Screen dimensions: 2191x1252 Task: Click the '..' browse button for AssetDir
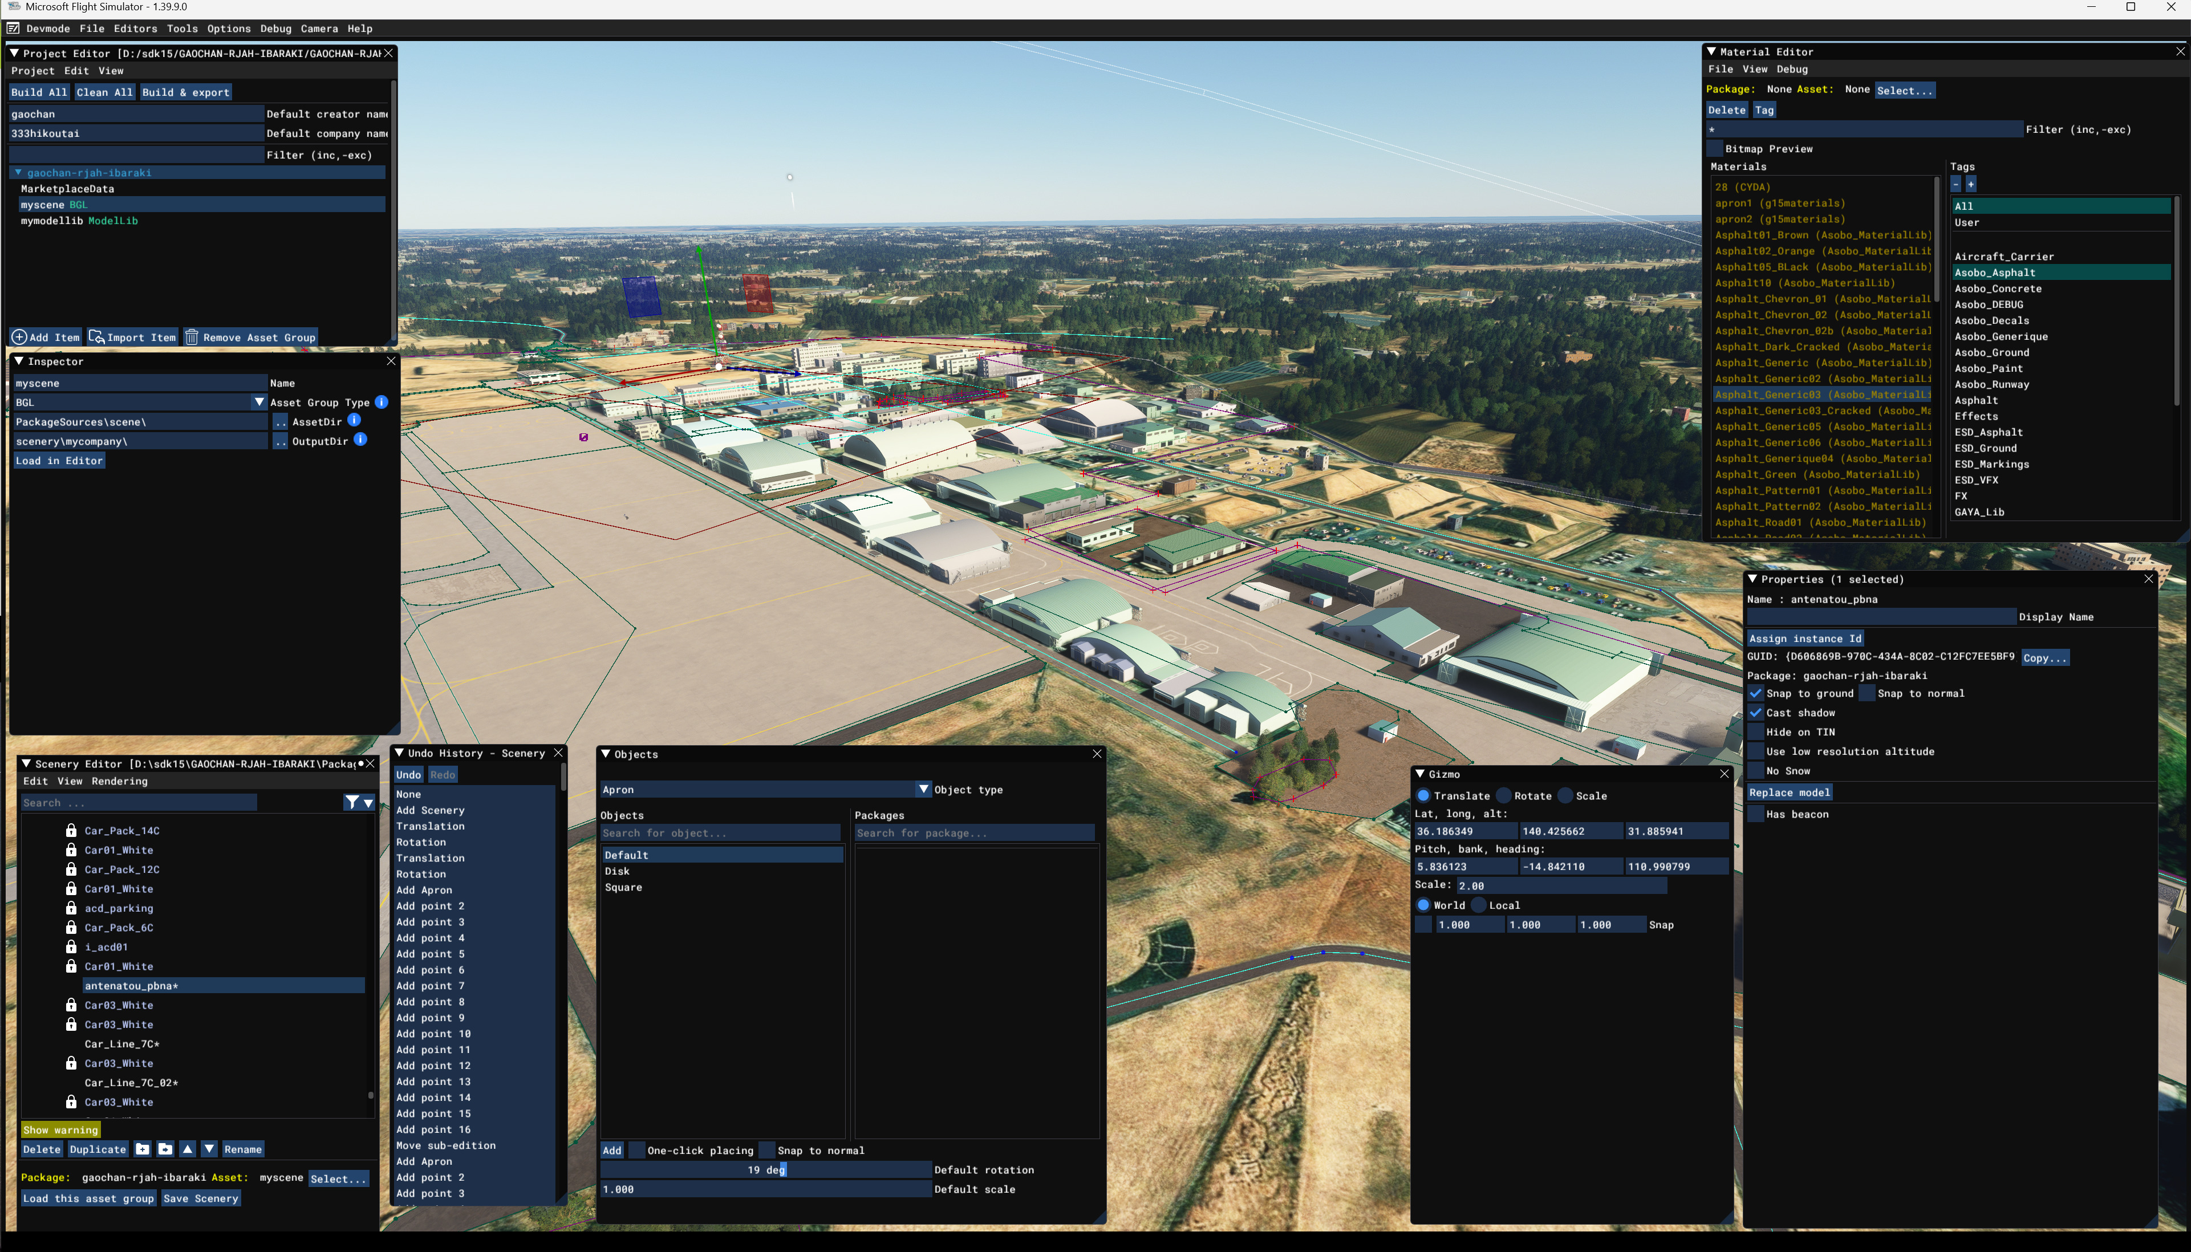(281, 422)
